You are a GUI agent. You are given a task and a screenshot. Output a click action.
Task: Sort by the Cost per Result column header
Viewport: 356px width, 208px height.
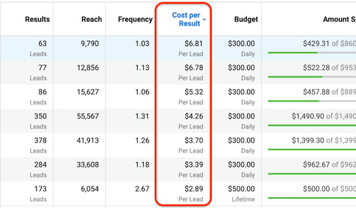point(187,19)
